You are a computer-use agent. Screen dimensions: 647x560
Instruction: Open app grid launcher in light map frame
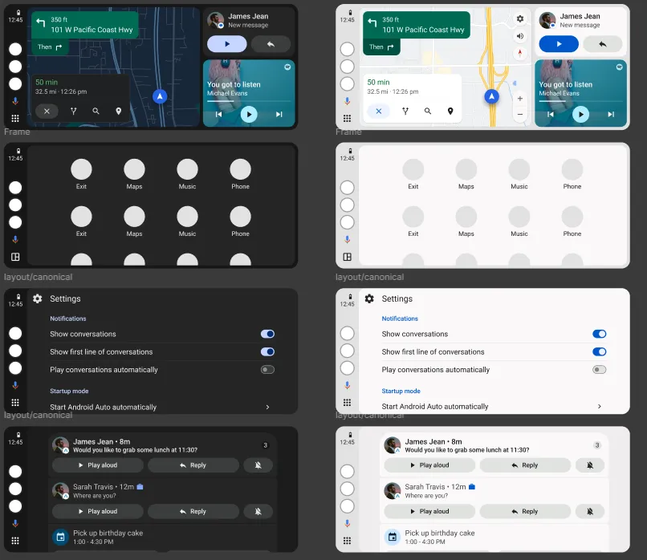click(347, 119)
